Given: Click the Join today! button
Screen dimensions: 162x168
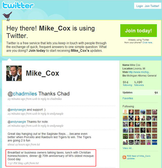Looking at the screenshot, I should pyautogui.click(x=138, y=30).
